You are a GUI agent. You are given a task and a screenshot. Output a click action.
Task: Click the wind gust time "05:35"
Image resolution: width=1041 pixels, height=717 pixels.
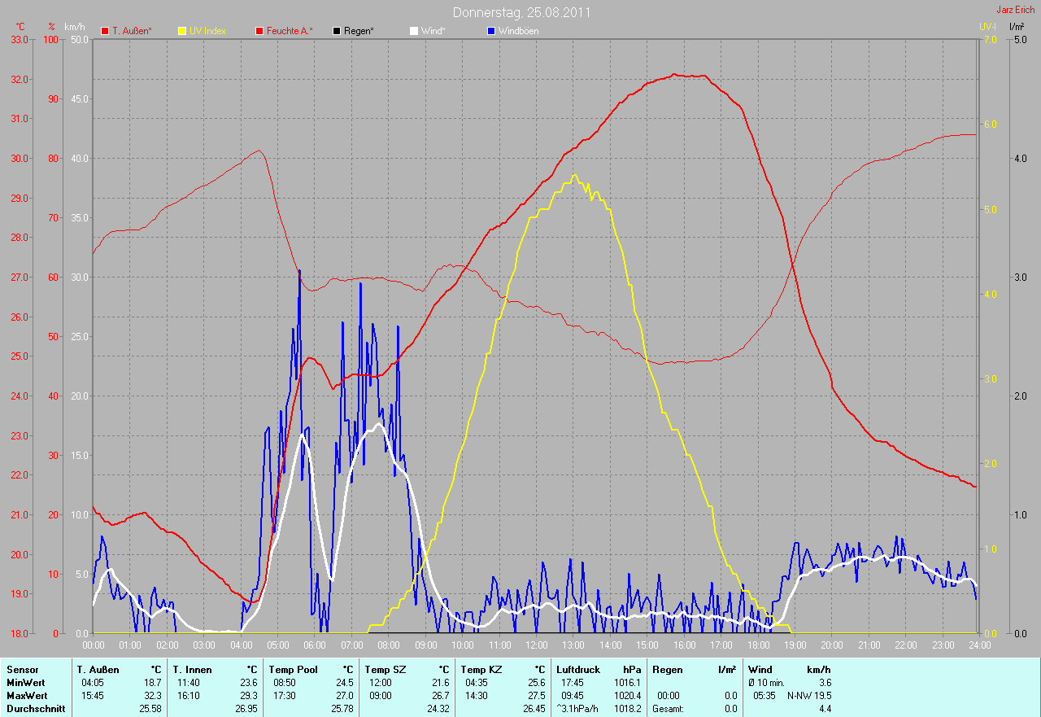[764, 696]
